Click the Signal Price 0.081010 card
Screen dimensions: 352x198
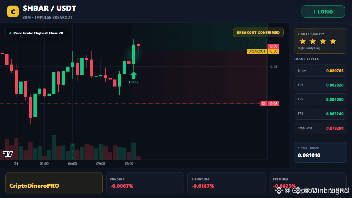[x=321, y=152]
